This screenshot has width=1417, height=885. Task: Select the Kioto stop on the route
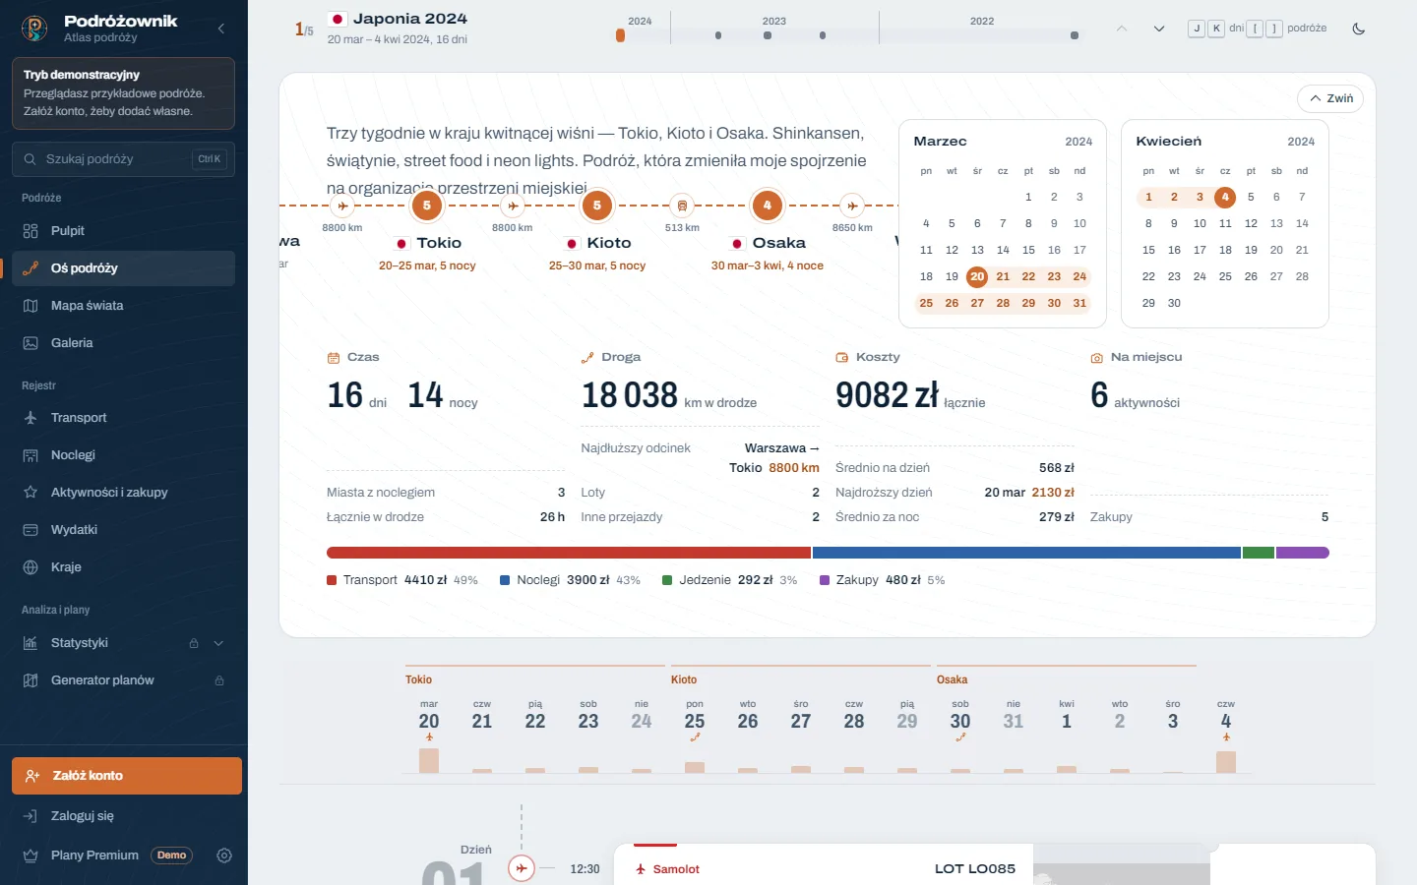tap(597, 206)
